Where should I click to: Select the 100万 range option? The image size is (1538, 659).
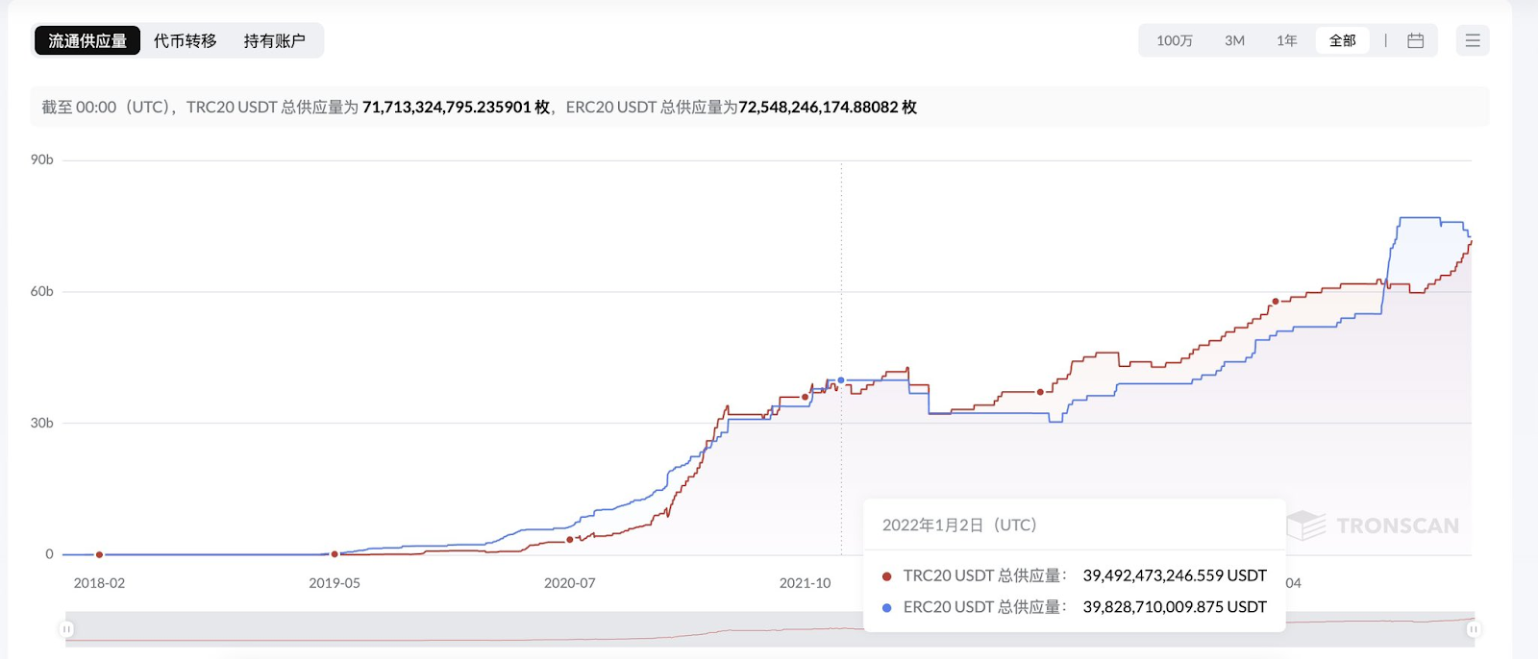click(x=1175, y=40)
